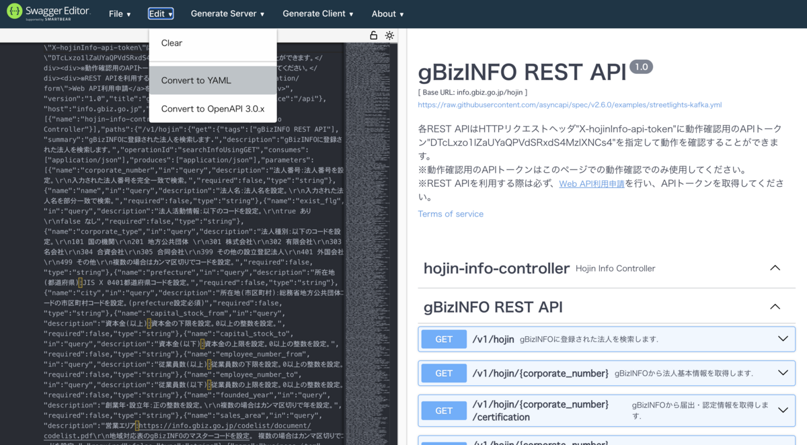Click the /v1/hojin/{corporate_number} path text

(x=540, y=373)
